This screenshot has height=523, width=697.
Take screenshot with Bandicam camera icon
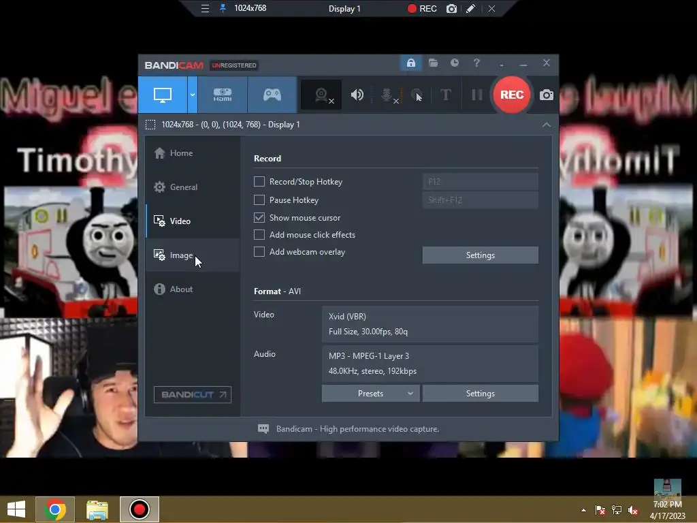[x=547, y=95]
